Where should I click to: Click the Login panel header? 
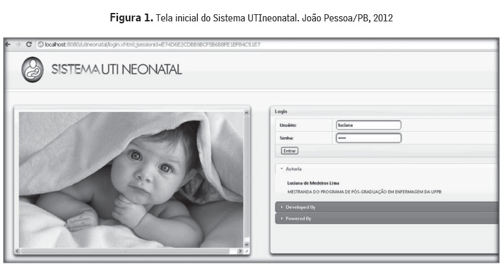pyautogui.click(x=385, y=111)
